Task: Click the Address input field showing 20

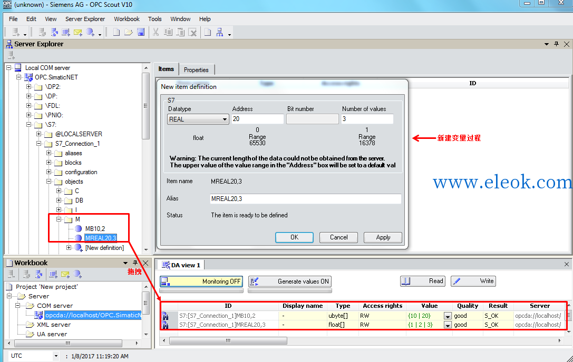Action: [x=258, y=119]
